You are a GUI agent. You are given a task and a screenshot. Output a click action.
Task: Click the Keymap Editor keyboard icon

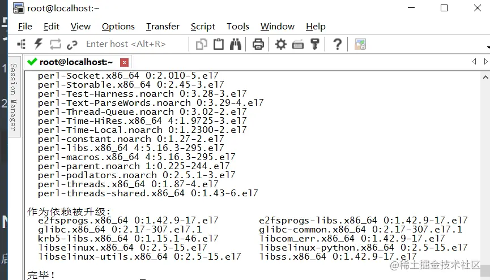pyautogui.click(x=298, y=45)
